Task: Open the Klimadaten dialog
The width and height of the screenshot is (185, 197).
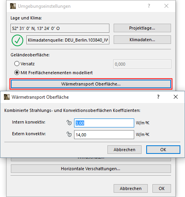Action: point(142,40)
